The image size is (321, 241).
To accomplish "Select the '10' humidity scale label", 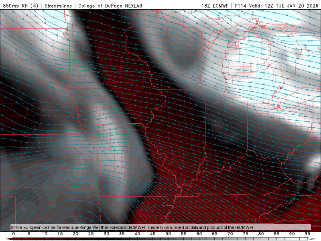I will tap(45, 234).
